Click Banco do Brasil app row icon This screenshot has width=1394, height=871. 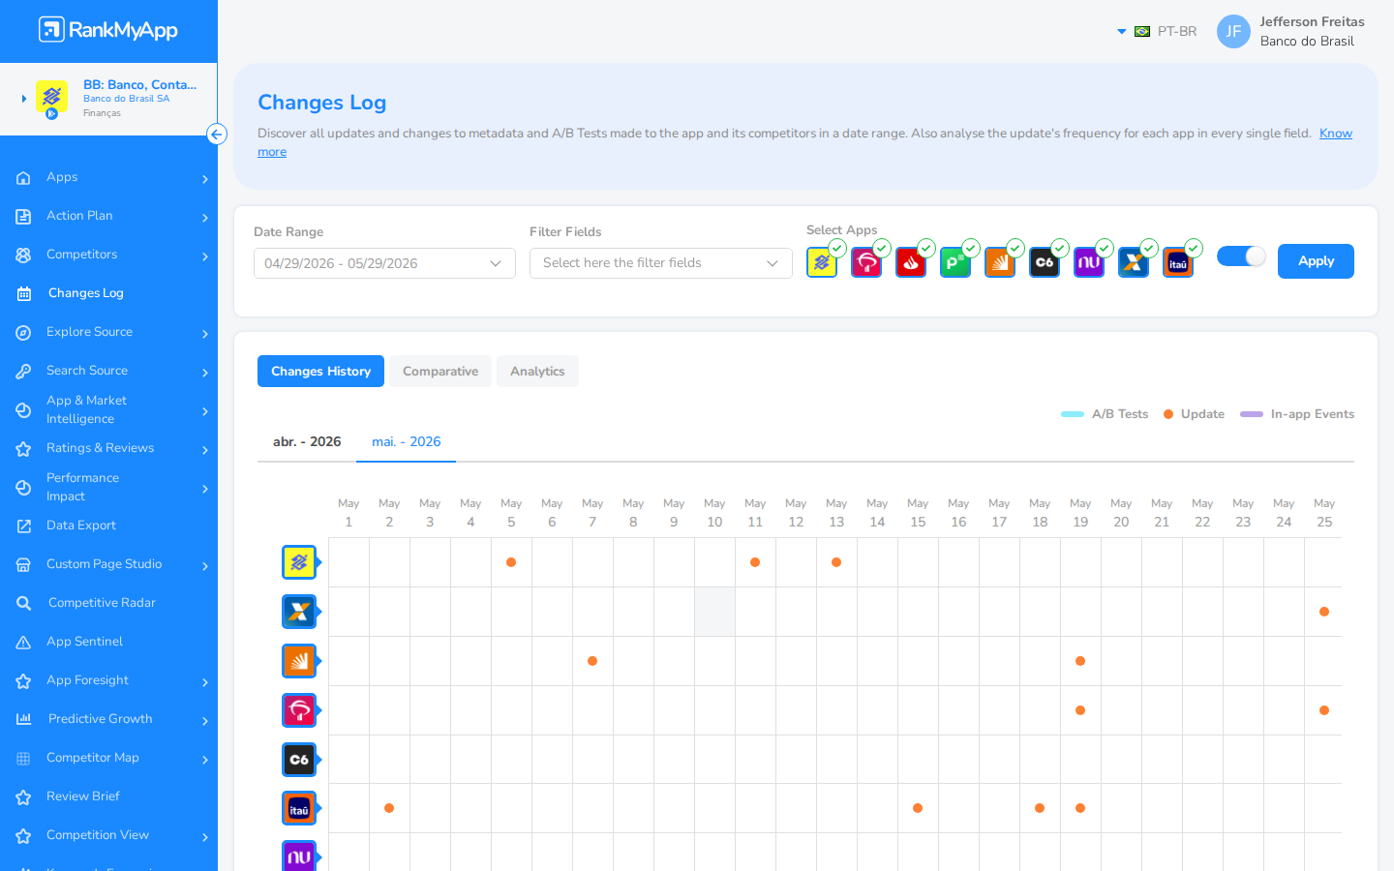click(299, 562)
